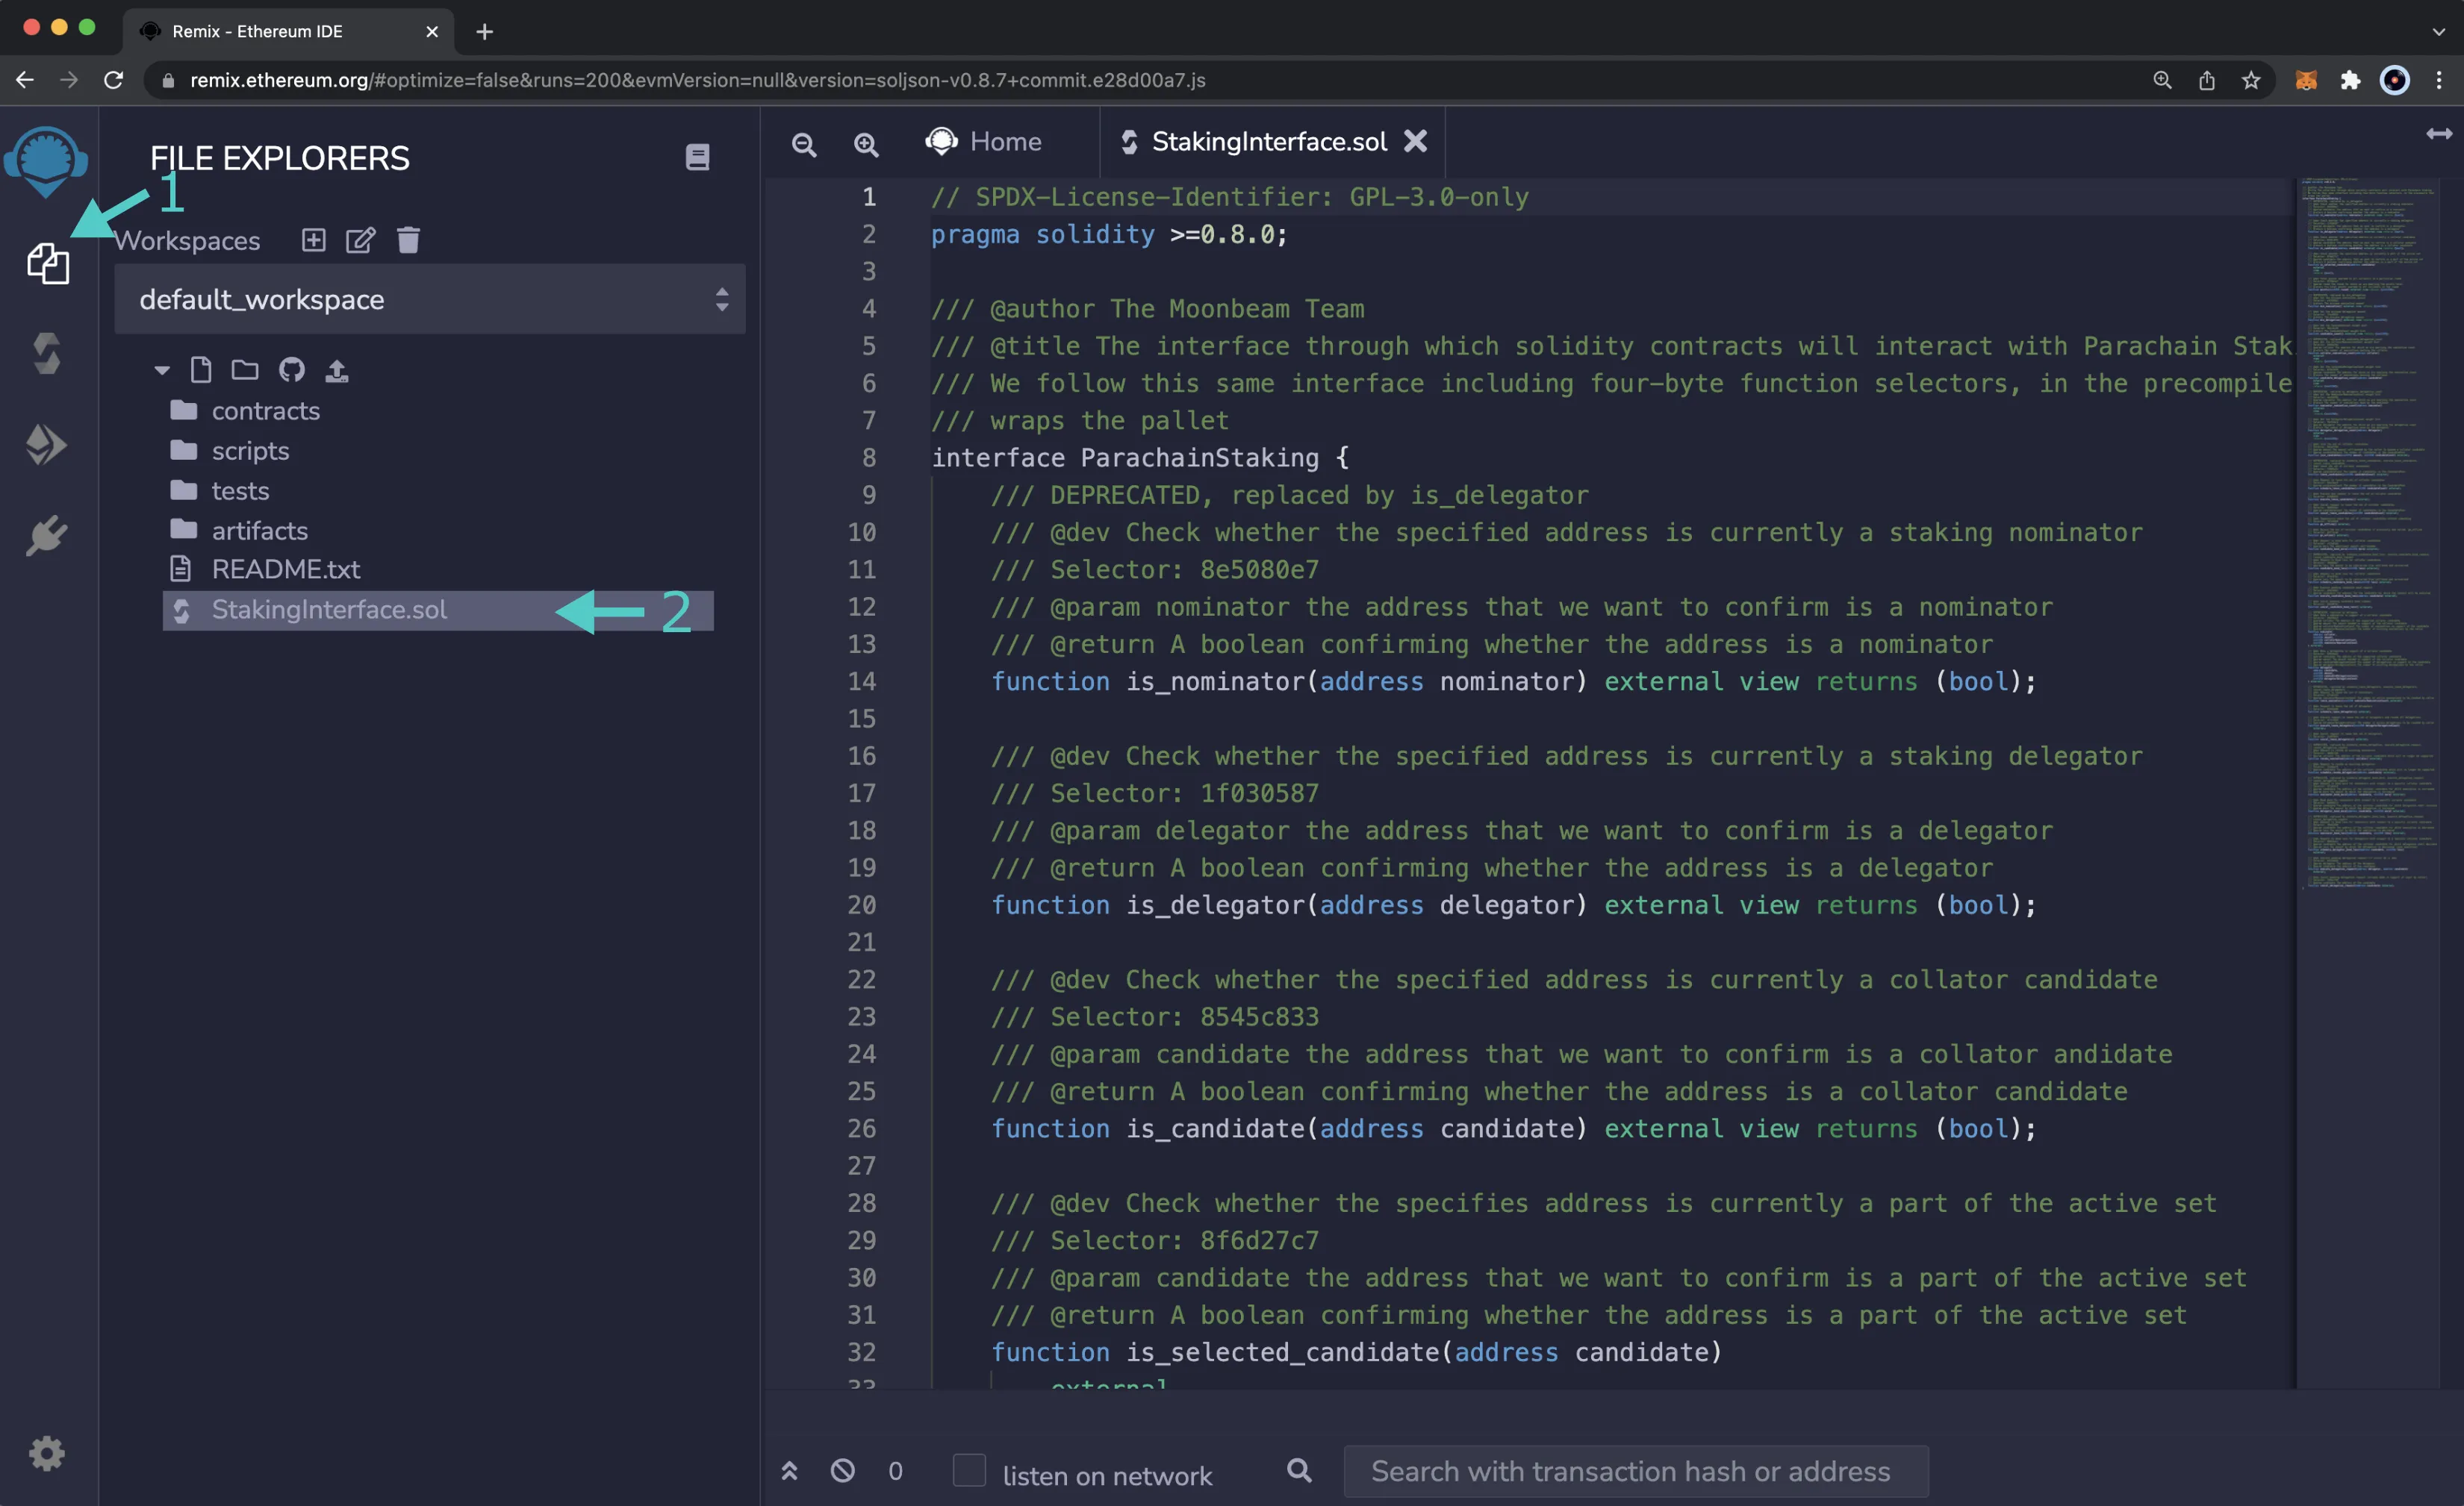Create a new file icon

coord(201,369)
